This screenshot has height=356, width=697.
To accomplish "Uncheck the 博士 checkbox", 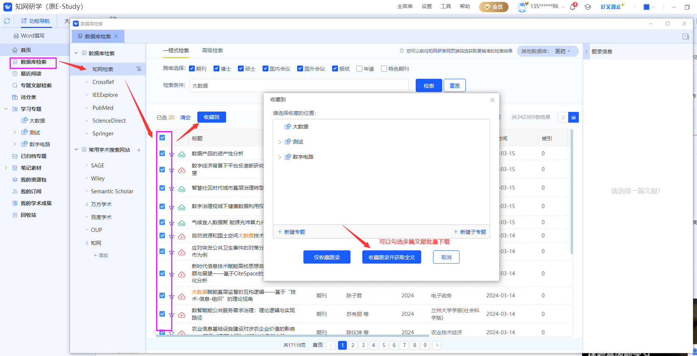I will (x=217, y=68).
